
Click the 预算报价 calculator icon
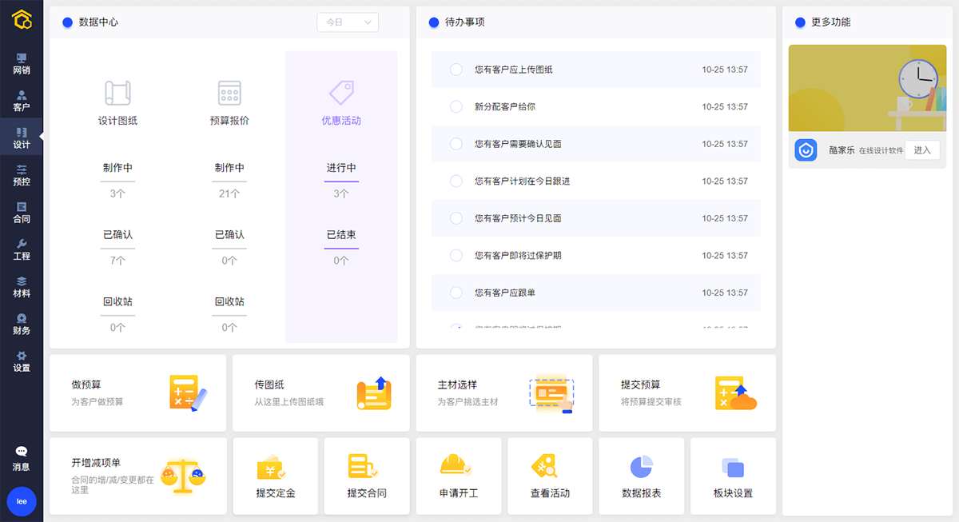pos(229,93)
